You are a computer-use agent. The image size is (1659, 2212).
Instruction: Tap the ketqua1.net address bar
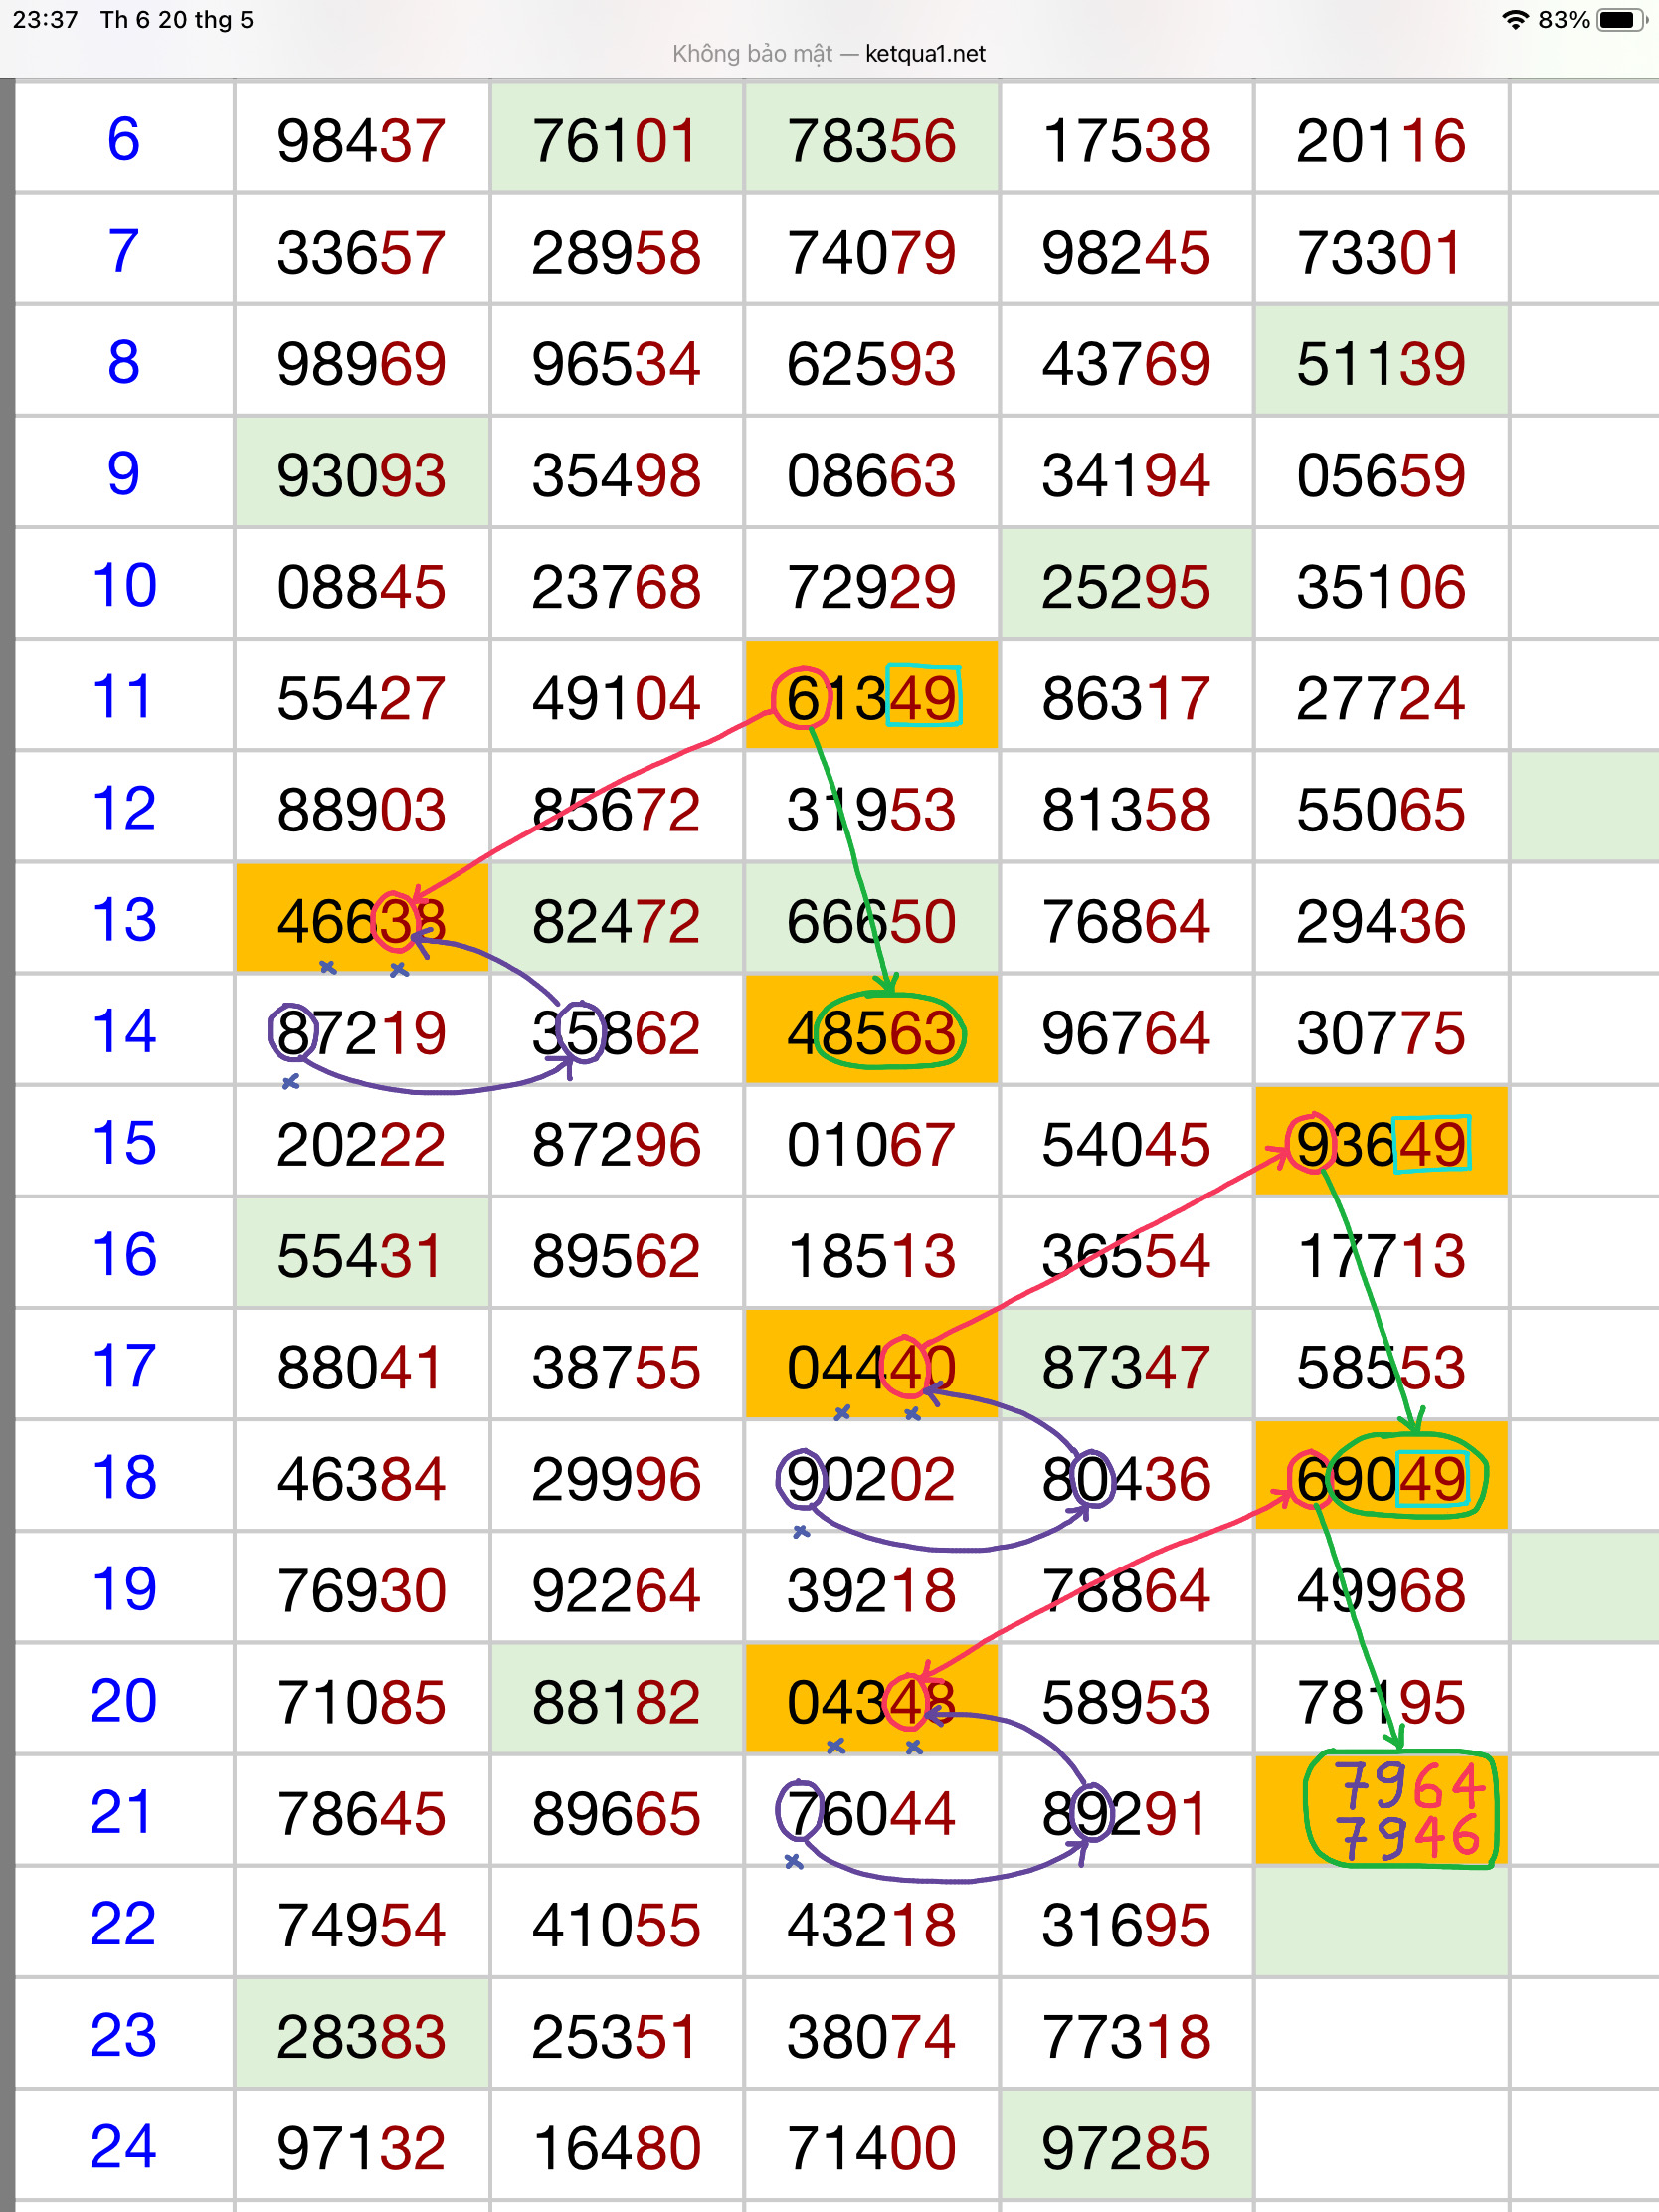click(x=829, y=54)
